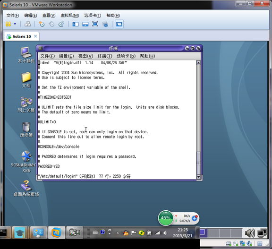
Task: Open terminal 视图(V) menu
Action: click(x=85, y=56)
